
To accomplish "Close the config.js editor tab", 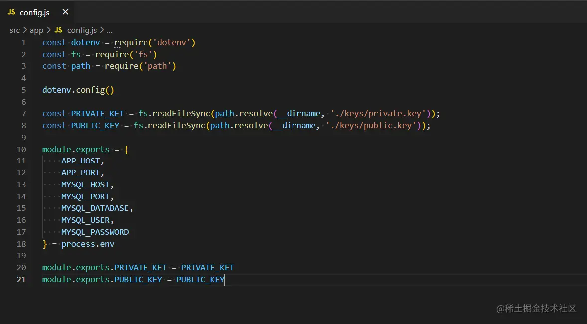I will pyautogui.click(x=65, y=12).
